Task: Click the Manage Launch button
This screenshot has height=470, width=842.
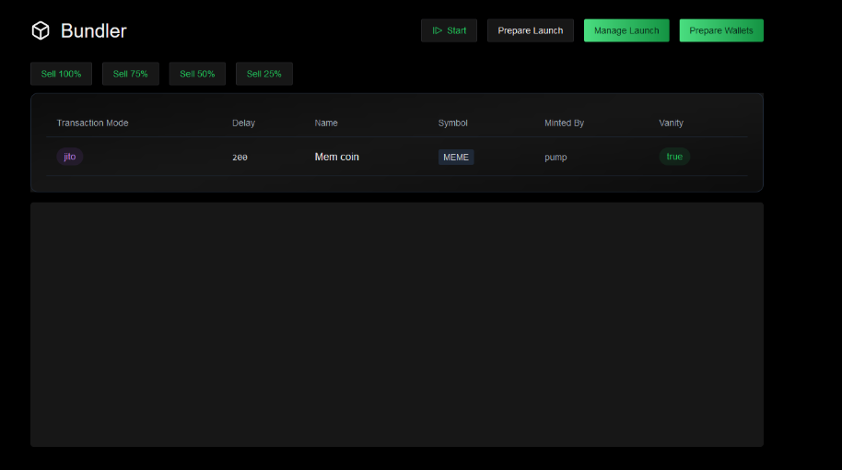Action: pyautogui.click(x=626, y=30)
